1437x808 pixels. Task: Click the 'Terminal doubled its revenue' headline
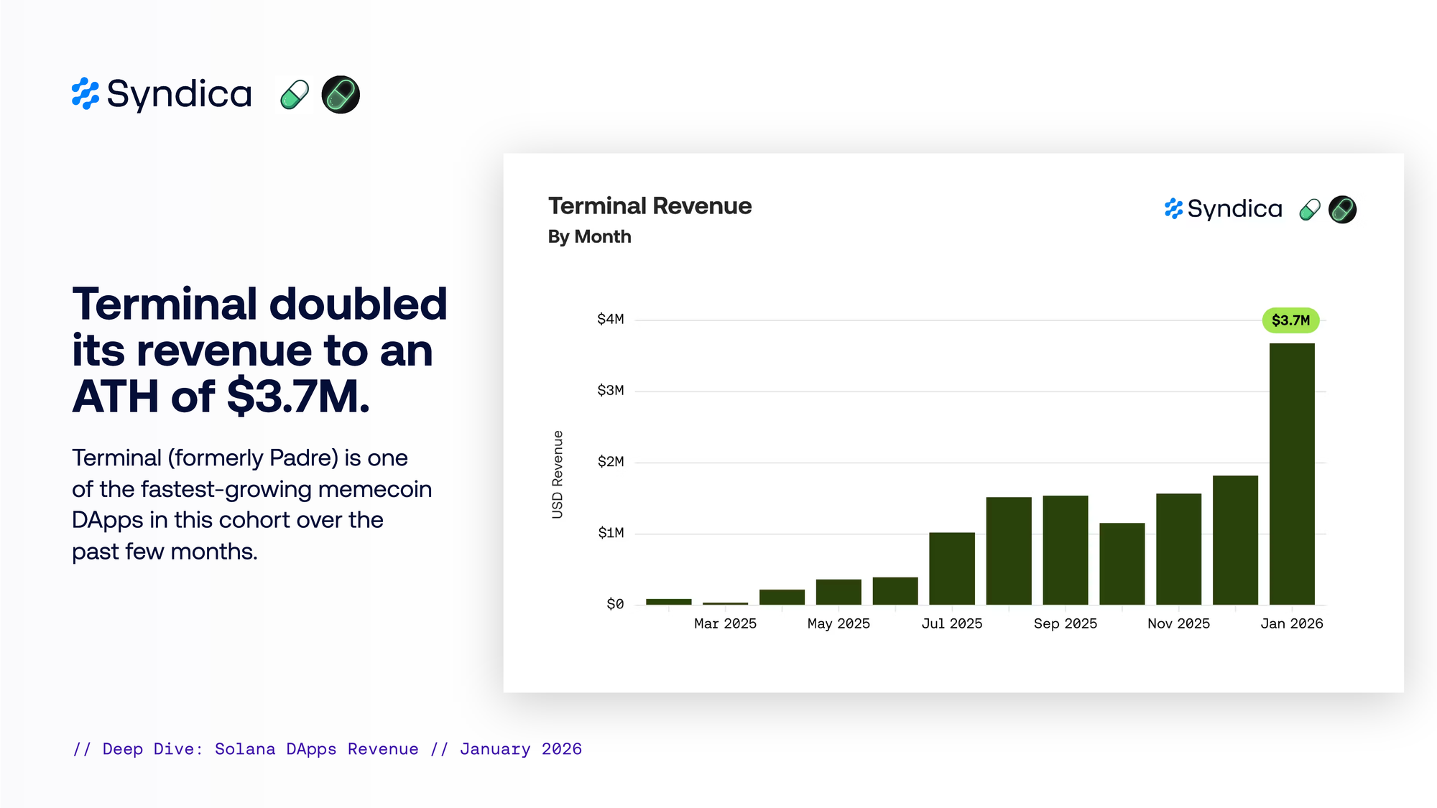point(259,350)
